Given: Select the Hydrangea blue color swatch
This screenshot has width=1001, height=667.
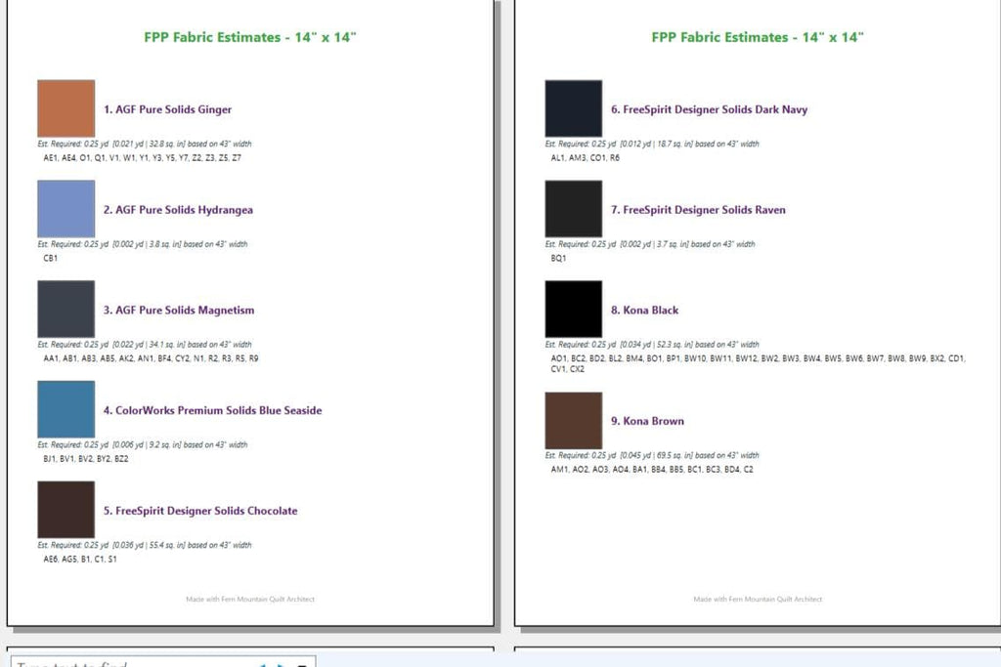Looking at the screenshot, I should (65, 209).
